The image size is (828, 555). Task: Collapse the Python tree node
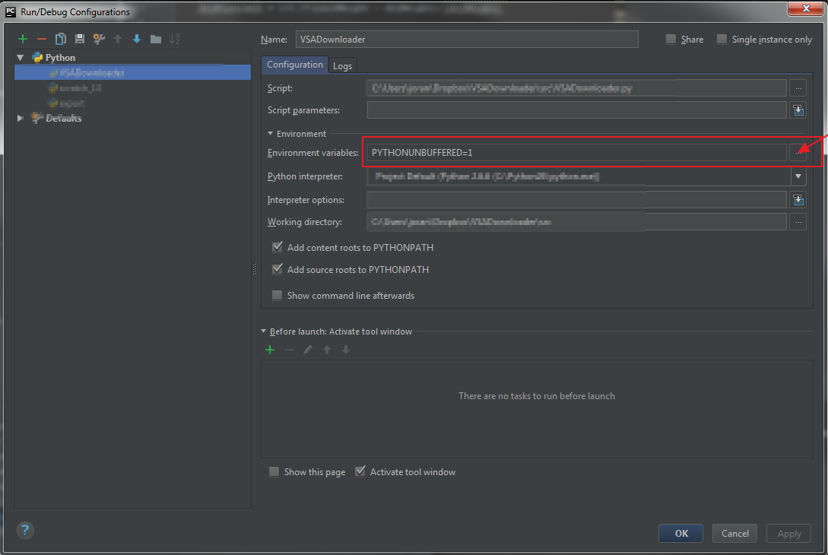(x=19, y=57)
